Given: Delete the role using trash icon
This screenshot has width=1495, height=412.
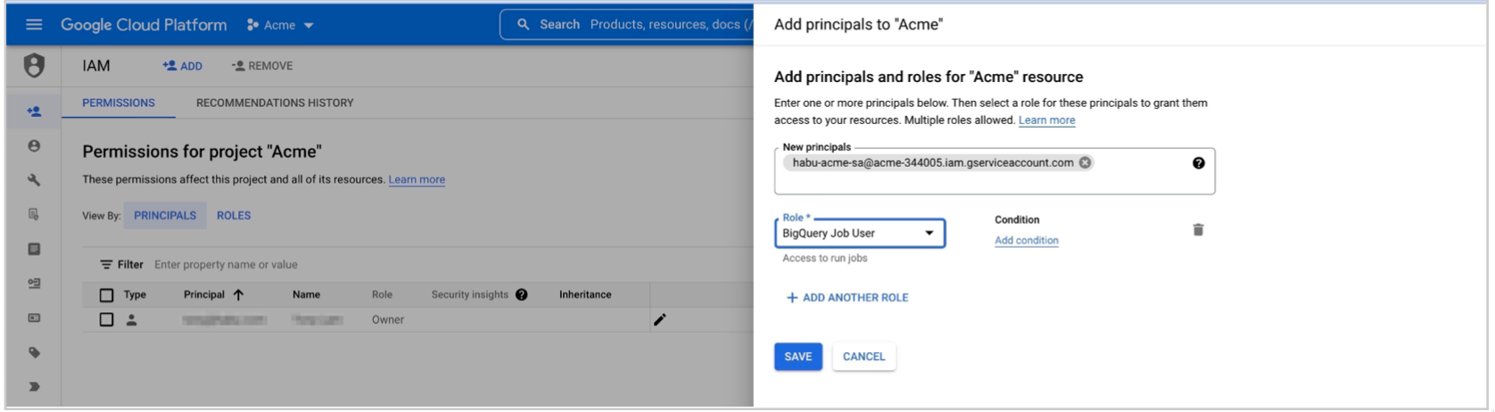Looking at the screenshot, I should pos(1197,230).
